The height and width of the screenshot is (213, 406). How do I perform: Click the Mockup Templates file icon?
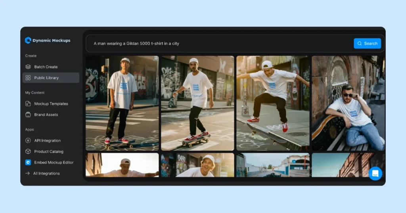(x=28, y=104)
